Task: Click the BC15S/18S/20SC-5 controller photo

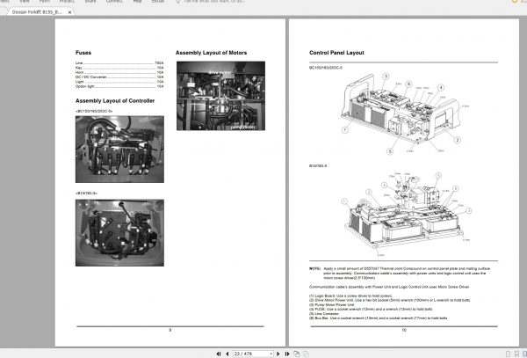Action: tap(119, 150)
